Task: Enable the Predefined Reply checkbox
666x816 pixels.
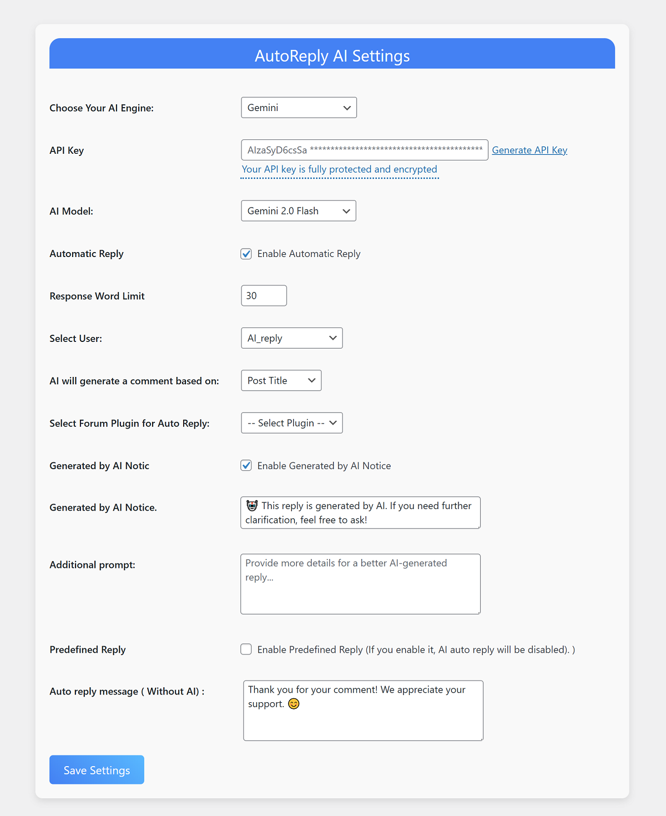Action: click(246, 649)
